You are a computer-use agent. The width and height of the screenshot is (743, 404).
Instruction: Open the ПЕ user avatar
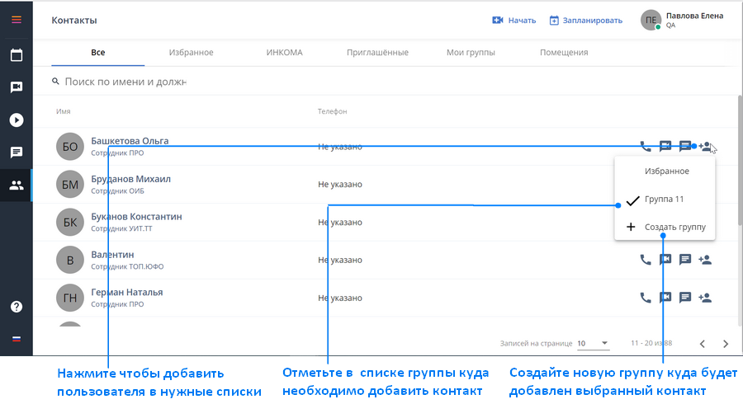[651, 20]
